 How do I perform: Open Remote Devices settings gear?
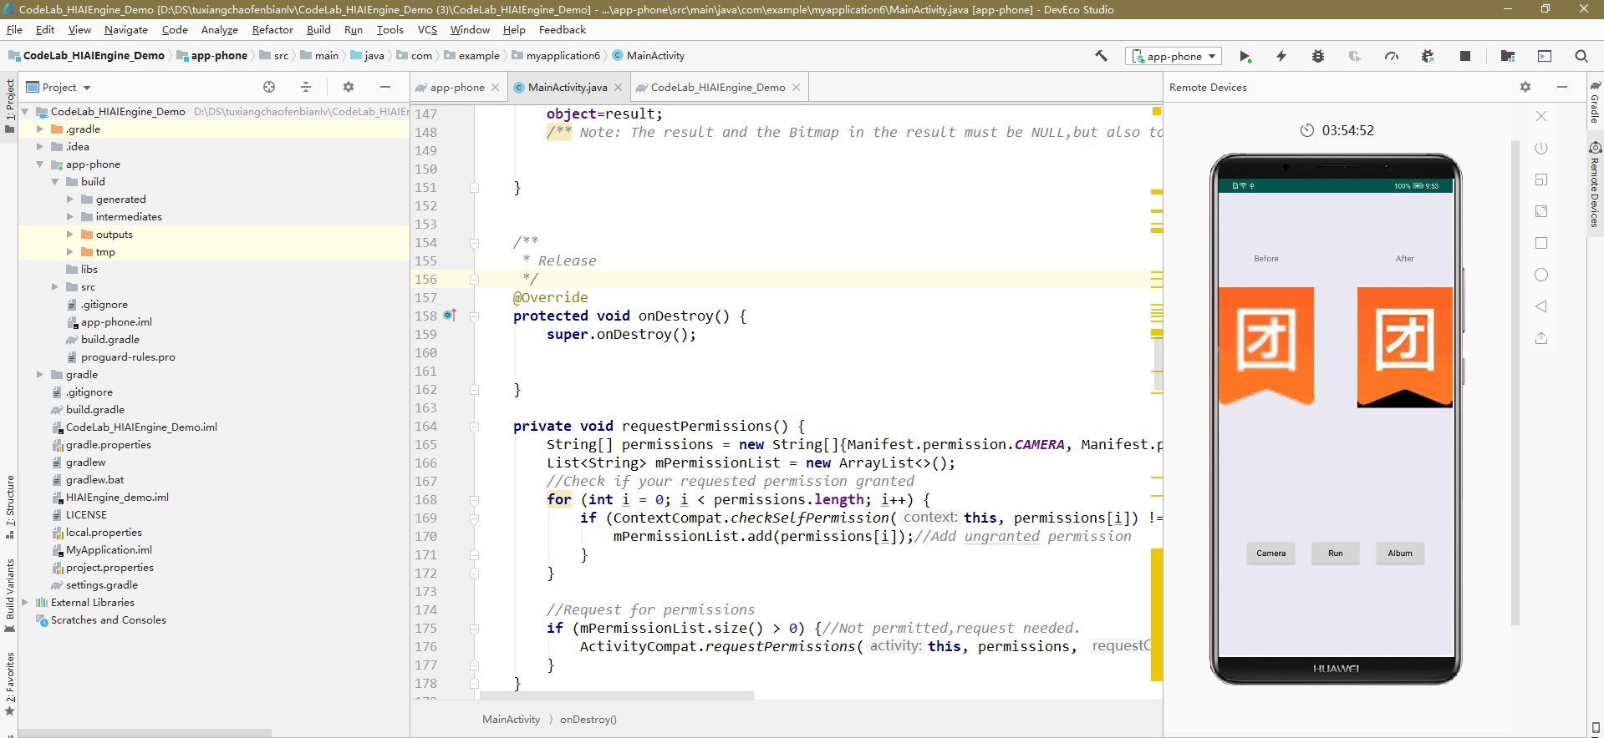[x=1525, y=87]
